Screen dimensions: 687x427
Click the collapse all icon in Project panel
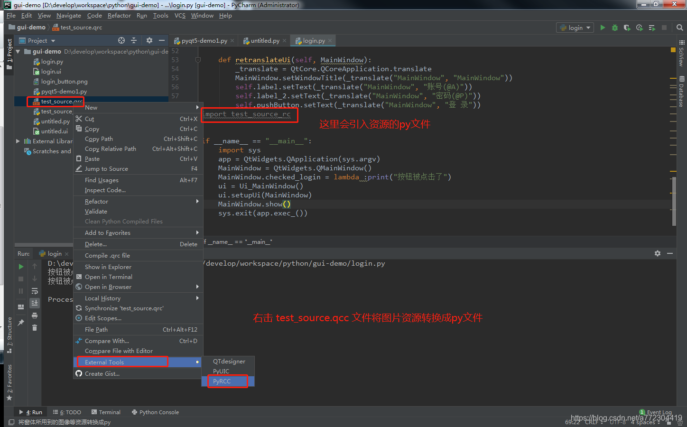134,40
